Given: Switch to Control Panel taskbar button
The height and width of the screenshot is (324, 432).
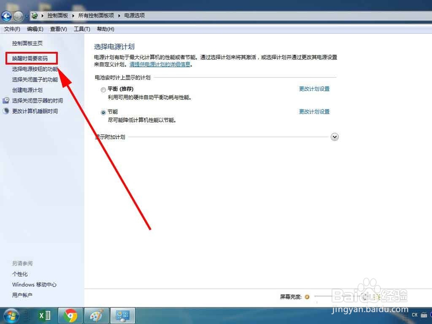Looking at the screenshot, I should [123, 316].
